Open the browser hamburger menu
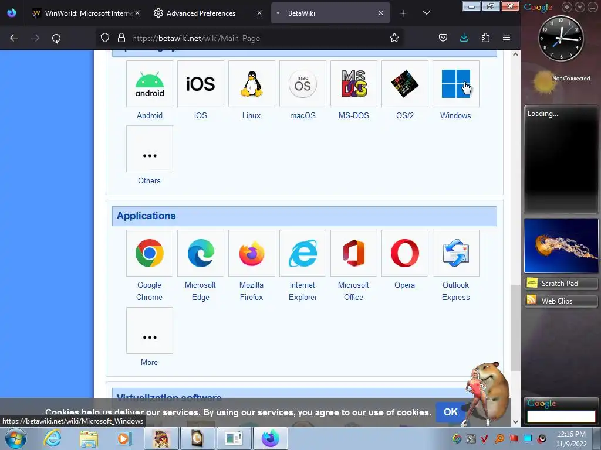 507,37
